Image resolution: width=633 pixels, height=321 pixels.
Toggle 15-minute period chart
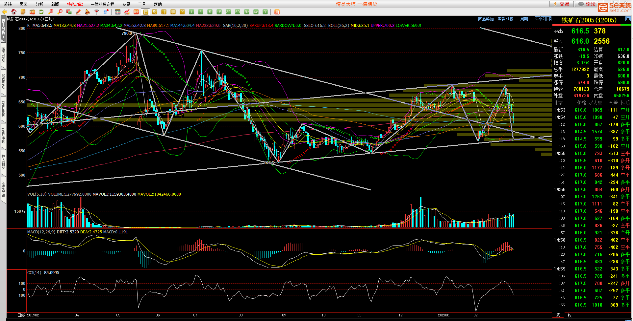tap(219, 12)
